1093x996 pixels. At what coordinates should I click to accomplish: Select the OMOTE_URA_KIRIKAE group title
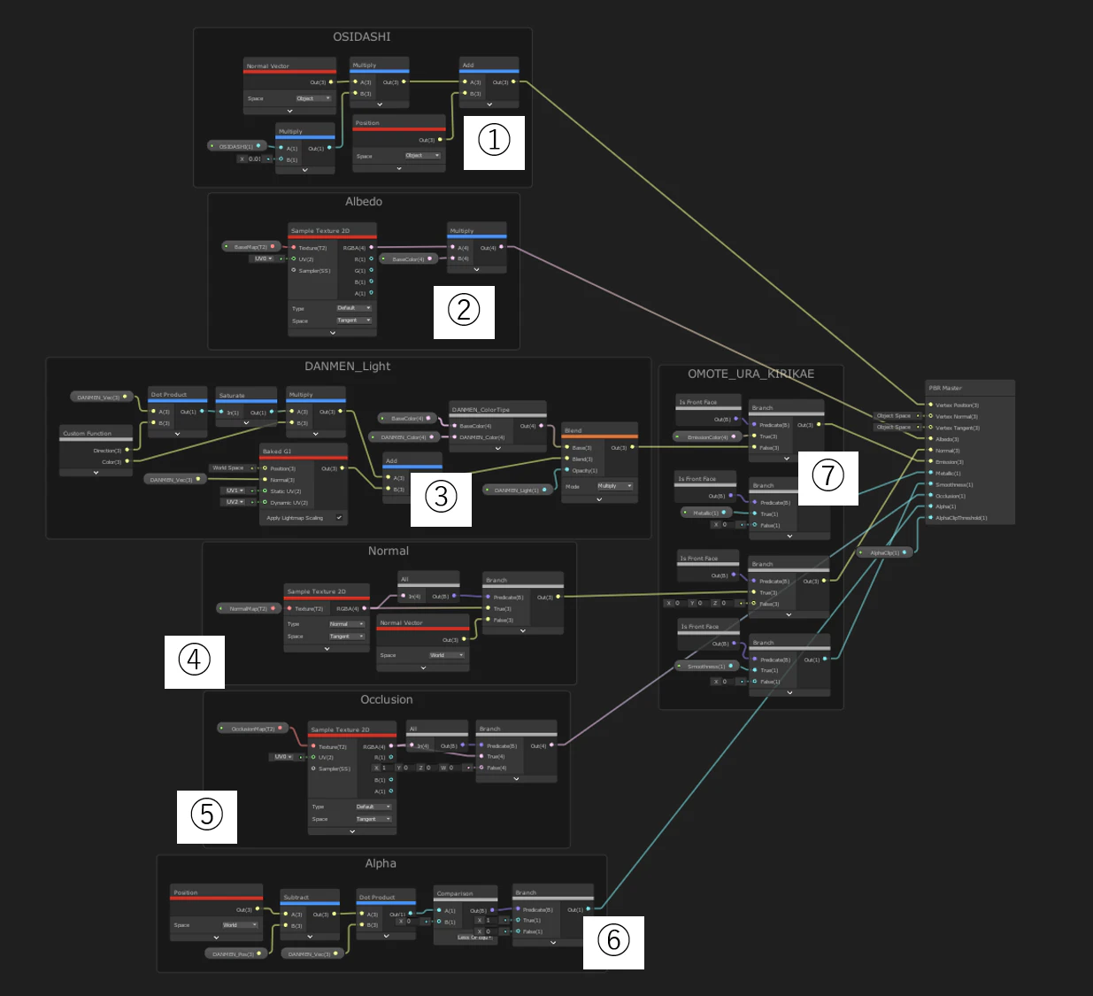click(x=751, y=374)
